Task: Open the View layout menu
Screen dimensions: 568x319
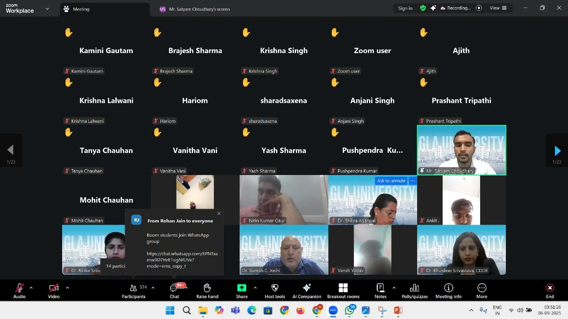Action: [498, 8]
